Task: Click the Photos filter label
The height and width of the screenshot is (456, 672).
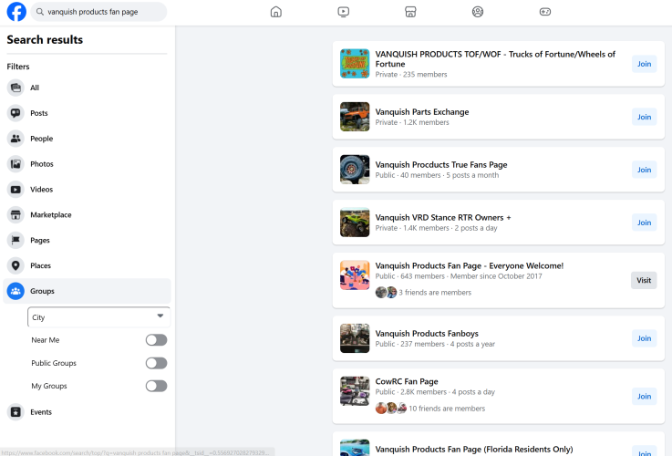Action: point(42,164)
